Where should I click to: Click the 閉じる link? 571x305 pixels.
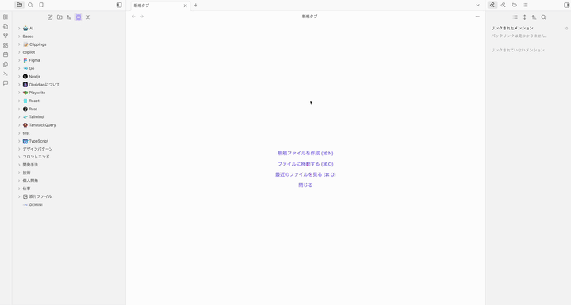(305, 185)
